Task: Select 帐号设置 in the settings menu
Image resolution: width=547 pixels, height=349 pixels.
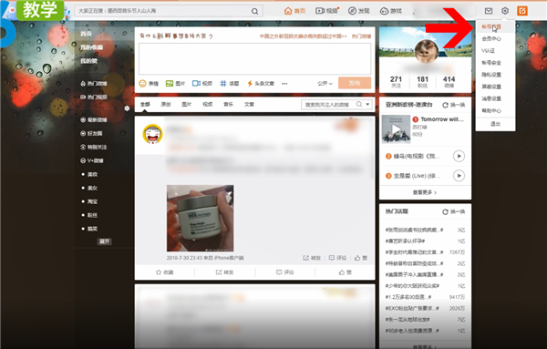Action: (491, 26)
